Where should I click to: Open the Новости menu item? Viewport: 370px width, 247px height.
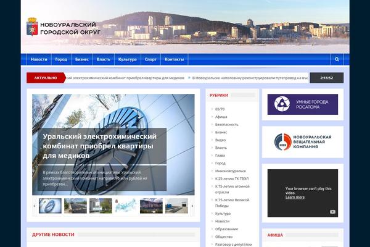tap(39, 59)
